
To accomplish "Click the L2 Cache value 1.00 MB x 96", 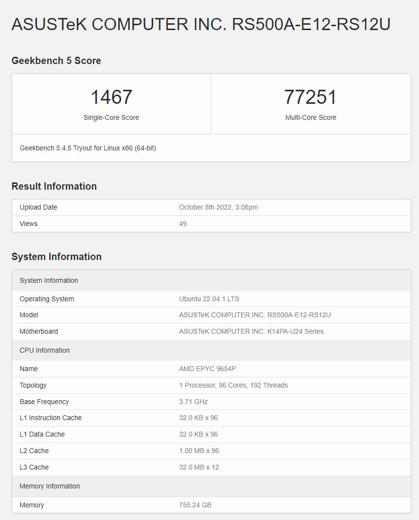I will click(x=199, y=451).
